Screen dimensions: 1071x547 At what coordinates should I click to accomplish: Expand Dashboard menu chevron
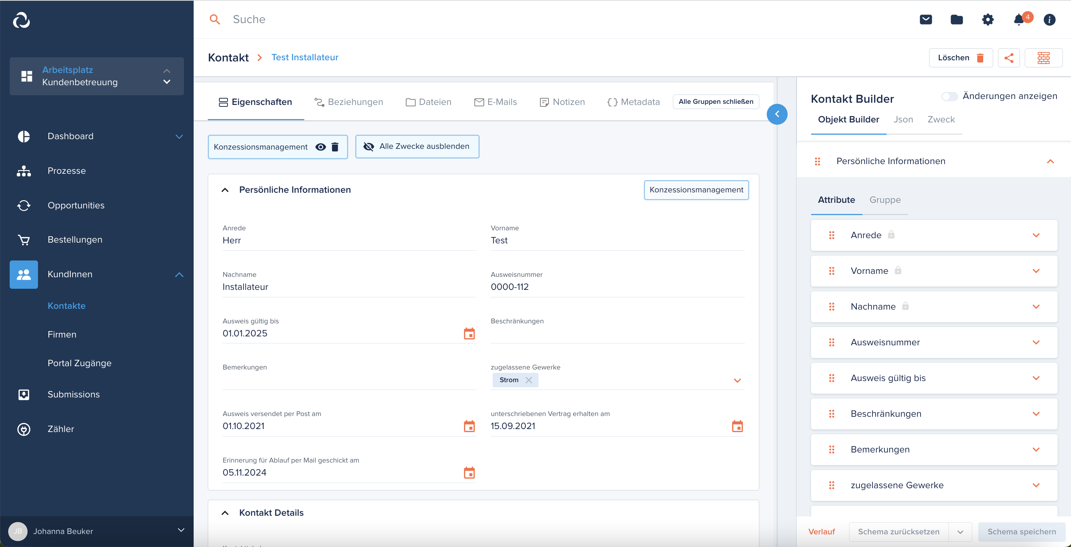(x=179, y=136)
